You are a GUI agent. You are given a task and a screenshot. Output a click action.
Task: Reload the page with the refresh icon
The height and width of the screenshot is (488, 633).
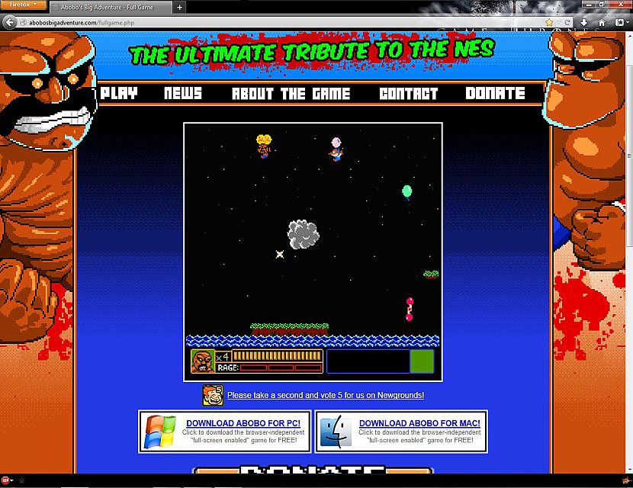coord(567,23)
